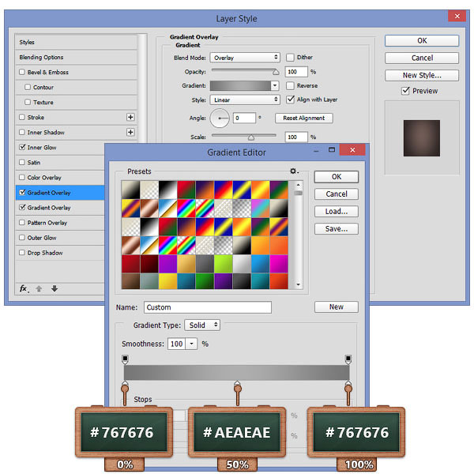Select Styles in the Layer Style list
The width and height of the screenshot is (474, 474).
[76, 43]
